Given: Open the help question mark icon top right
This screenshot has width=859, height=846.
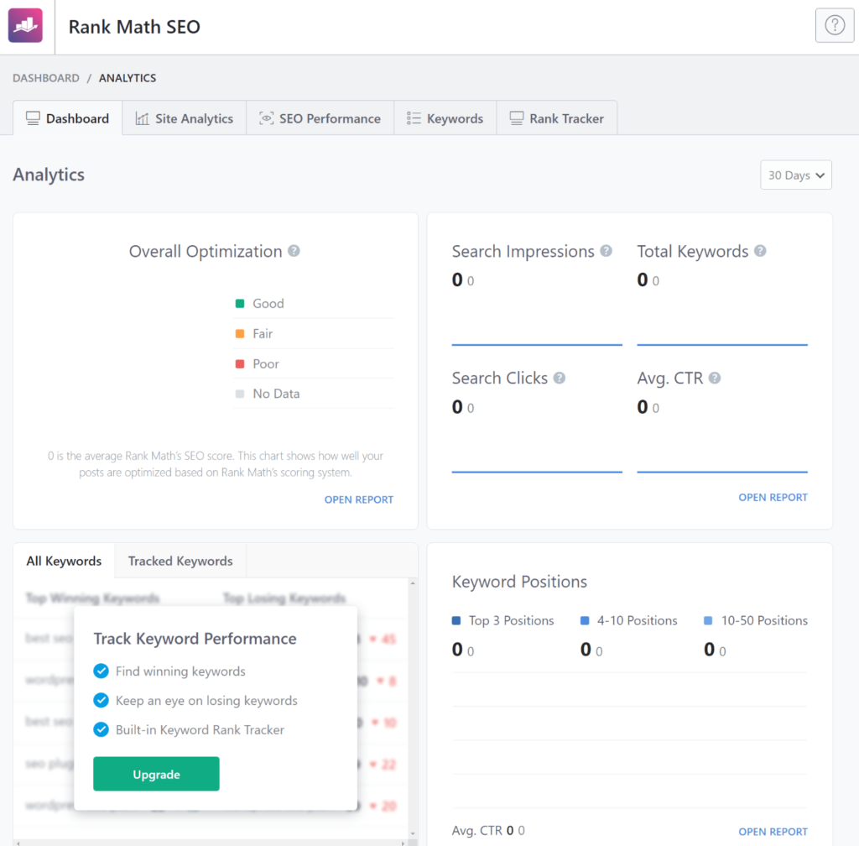Looking at the screenshot, I should pos(834,25).
